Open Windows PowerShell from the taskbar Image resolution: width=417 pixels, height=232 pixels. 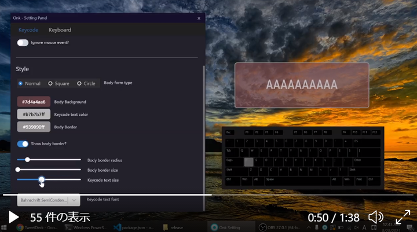(x=86, y=227)
